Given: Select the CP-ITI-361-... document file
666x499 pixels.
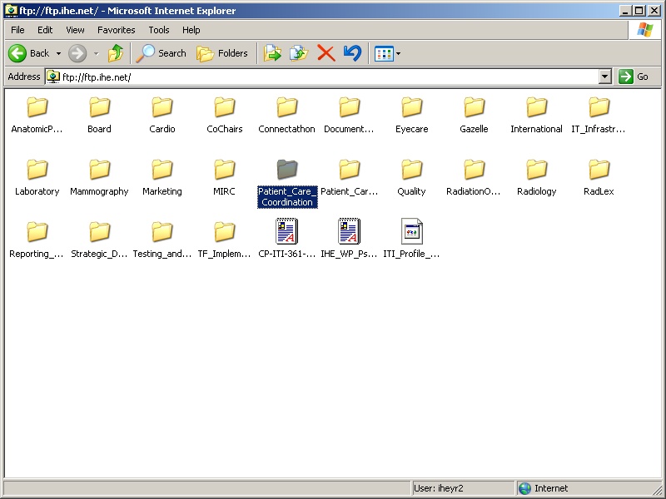Looking at the screenshot, I should (x=286, y=239).
